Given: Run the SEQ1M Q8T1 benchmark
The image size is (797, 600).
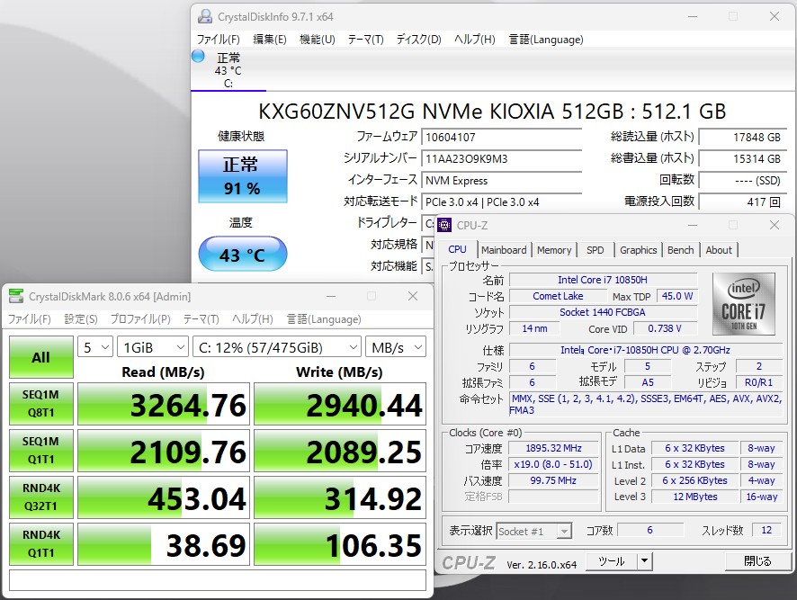Looking at the screenshot, I should tap(40, 405).
